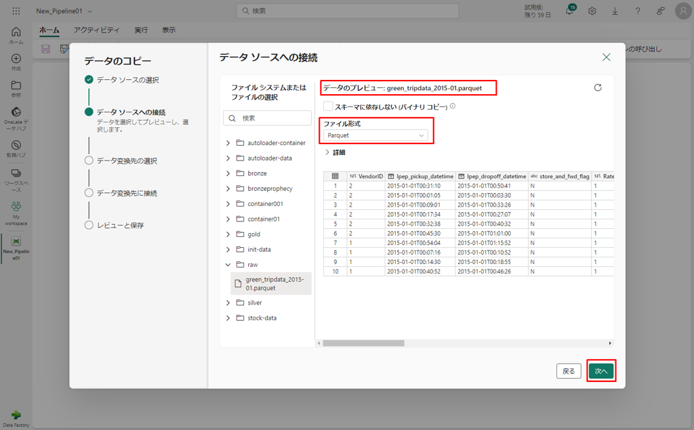Switch to アクティビティ tab
Viewport: 694px width, 430px height.
[96, 30]
